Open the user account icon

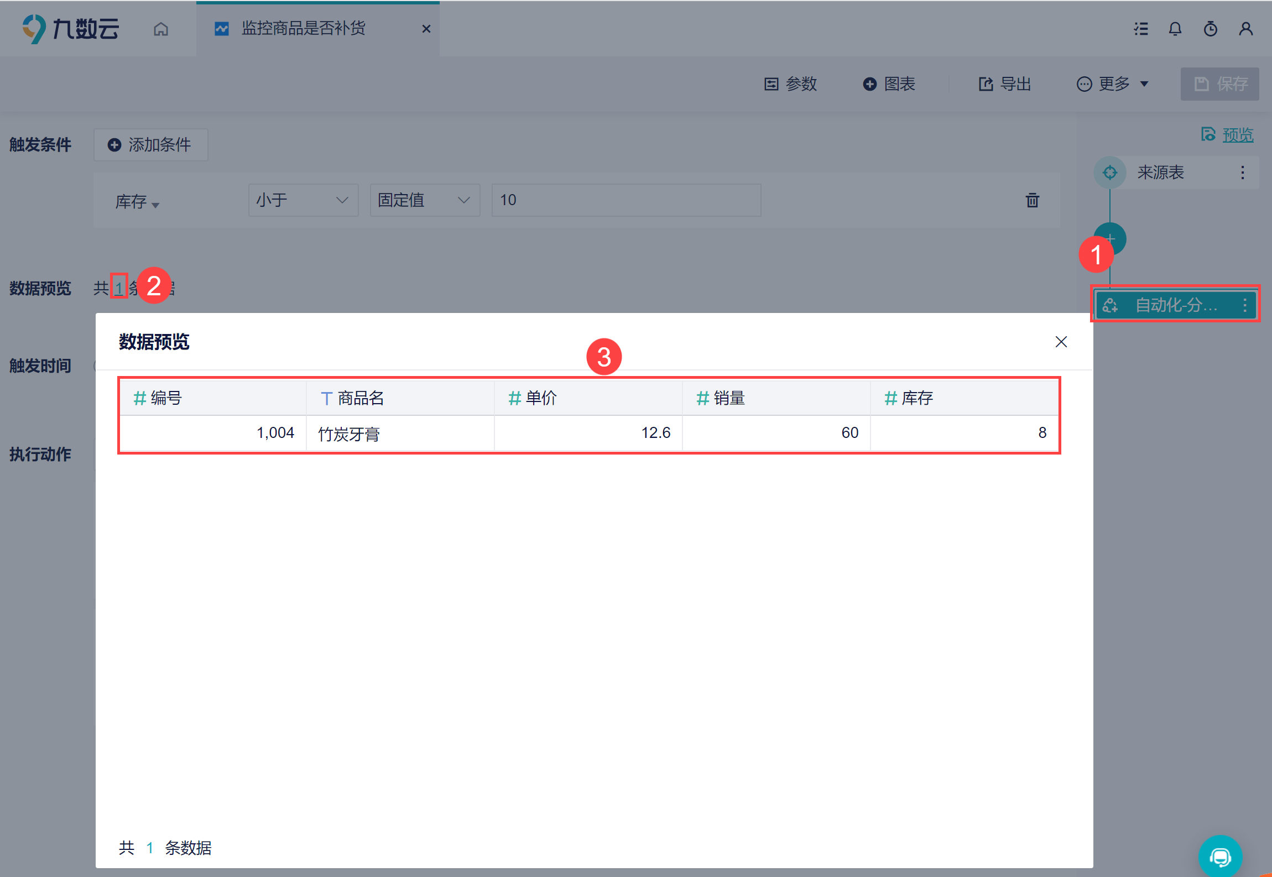pyautogui.click(x=1246, y=29)
